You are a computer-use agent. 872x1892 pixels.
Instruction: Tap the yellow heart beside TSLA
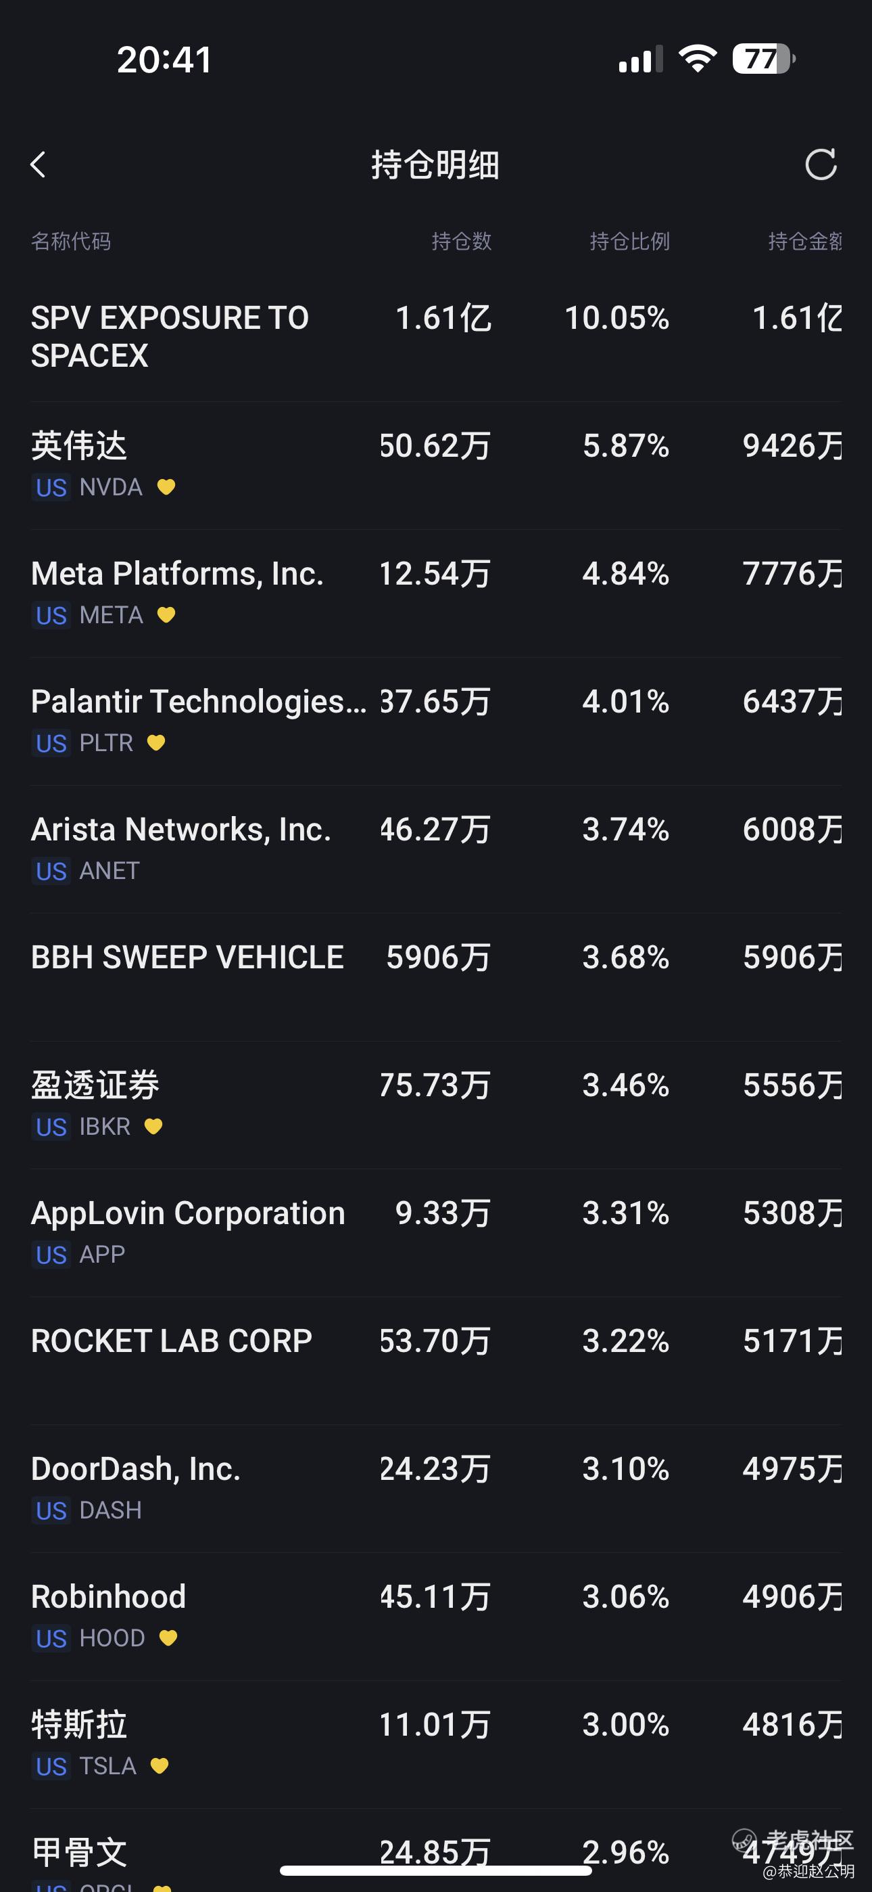pos(160,1765)
